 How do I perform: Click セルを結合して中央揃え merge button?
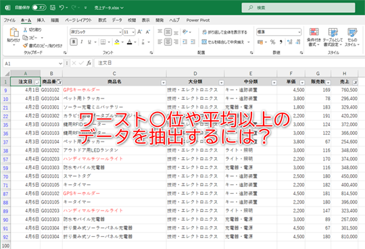(x=223, y=42)
